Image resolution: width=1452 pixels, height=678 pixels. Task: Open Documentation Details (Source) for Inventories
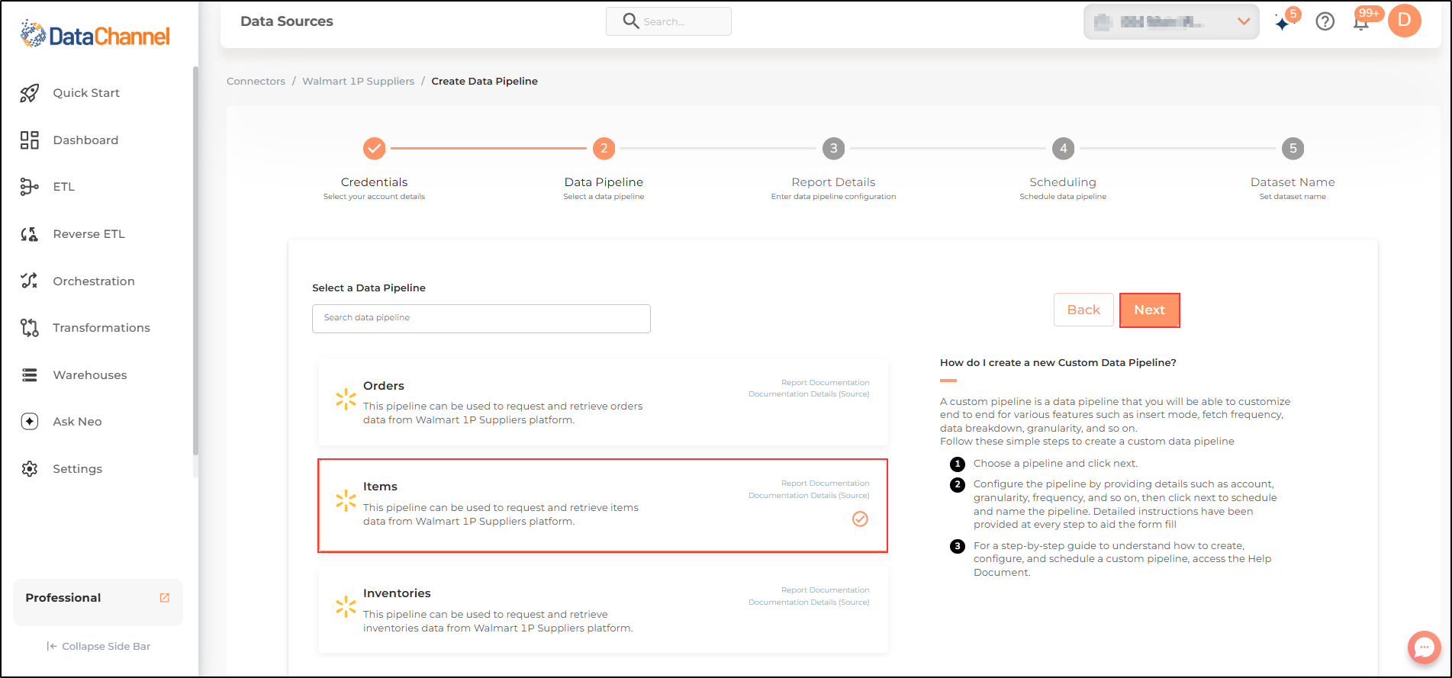[809, 602]
